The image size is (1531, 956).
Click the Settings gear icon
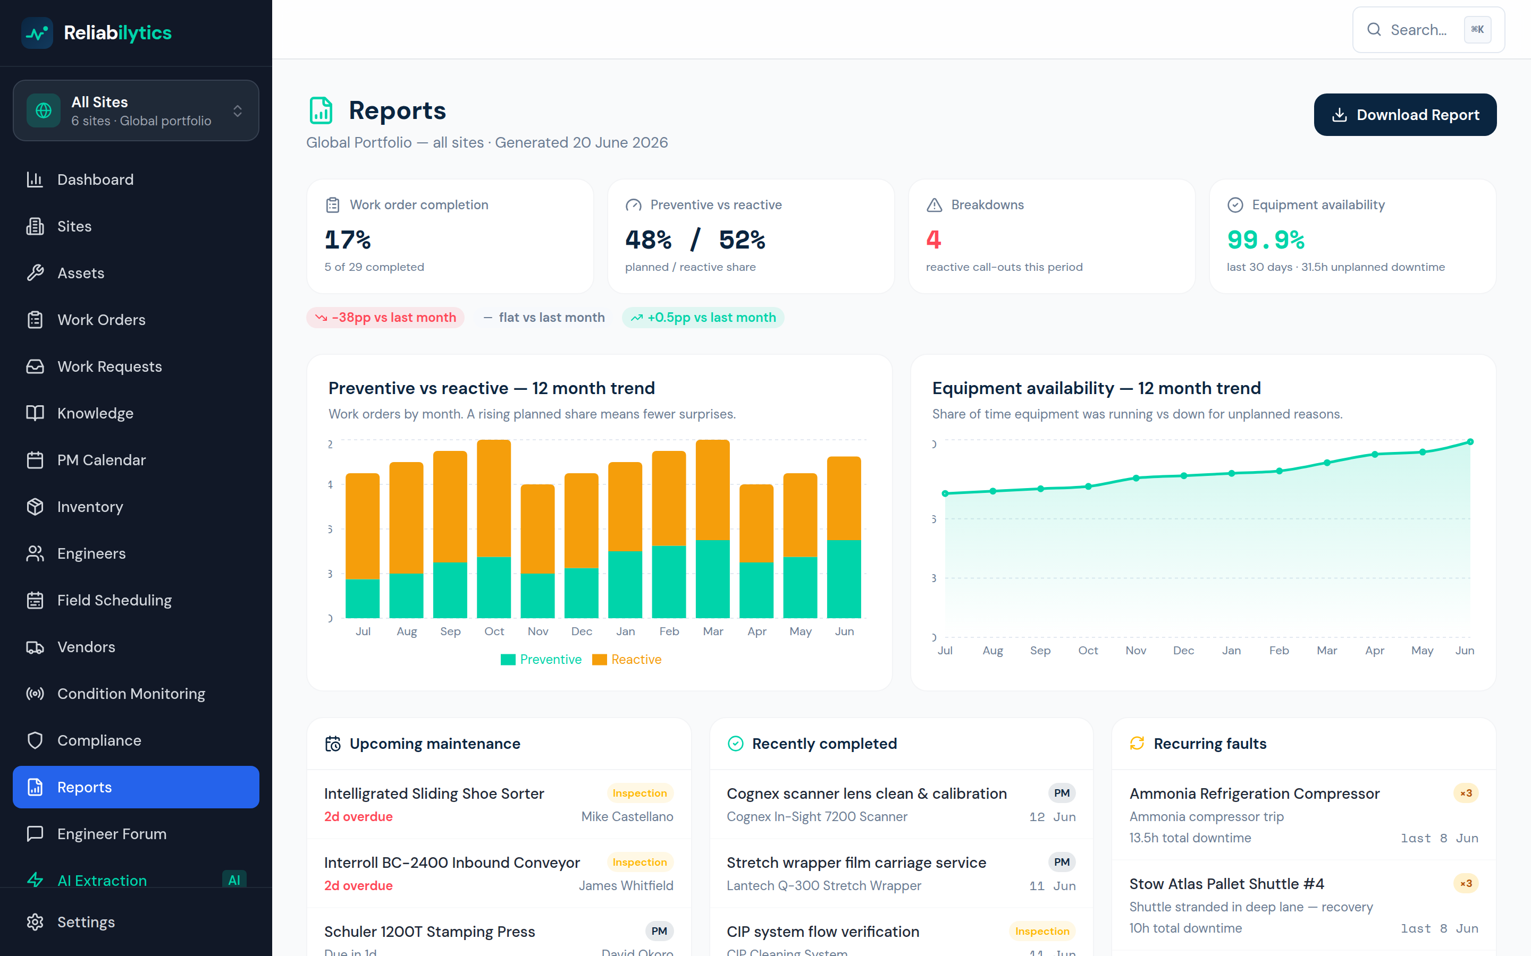35,923
